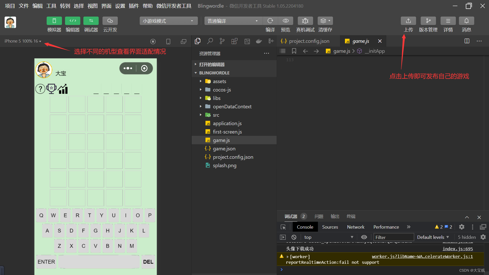Open the 小游戏模式 mode dropdown
Image resolution: width=489 pixels, height=275 pixels.
point(168,21)
